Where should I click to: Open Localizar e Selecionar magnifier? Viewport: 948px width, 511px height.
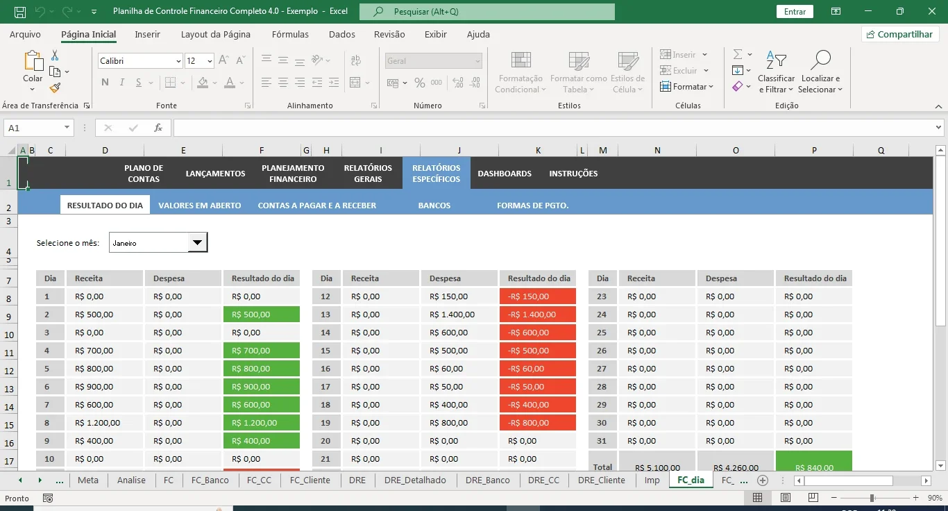820,60
